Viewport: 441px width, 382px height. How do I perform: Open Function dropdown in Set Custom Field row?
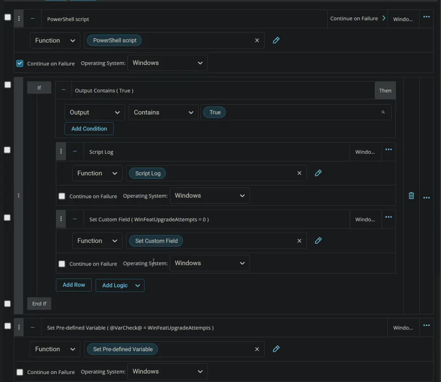click(97, 241)
